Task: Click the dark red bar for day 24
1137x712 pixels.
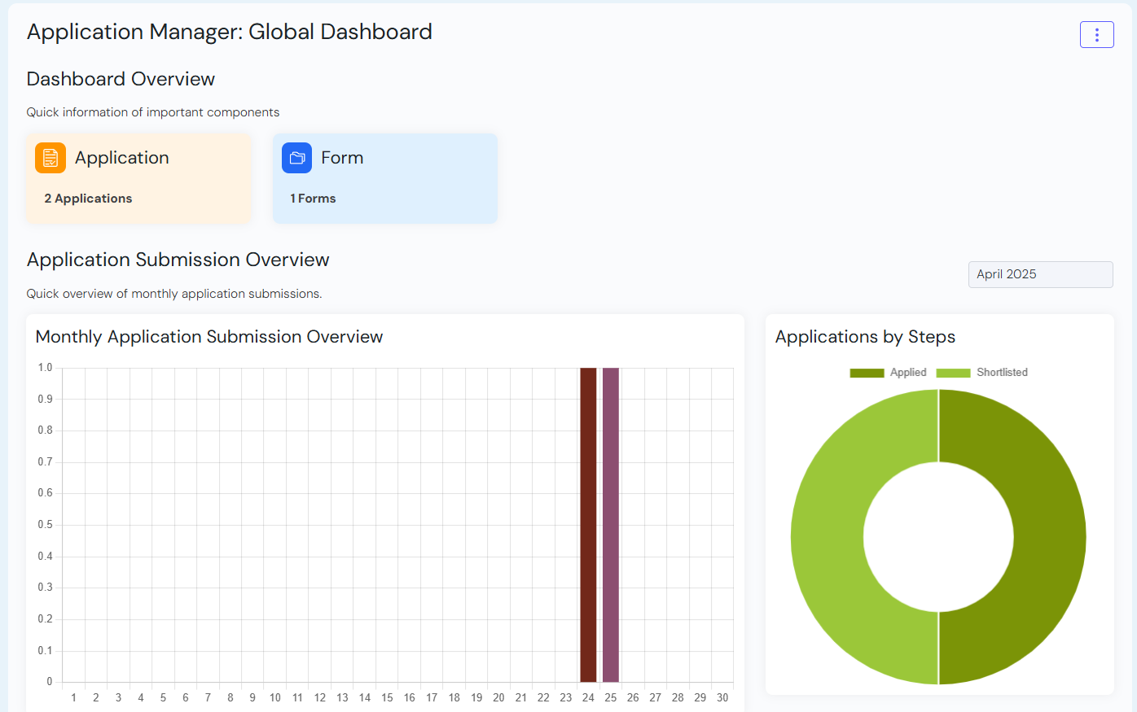Action: coord(588,525)
